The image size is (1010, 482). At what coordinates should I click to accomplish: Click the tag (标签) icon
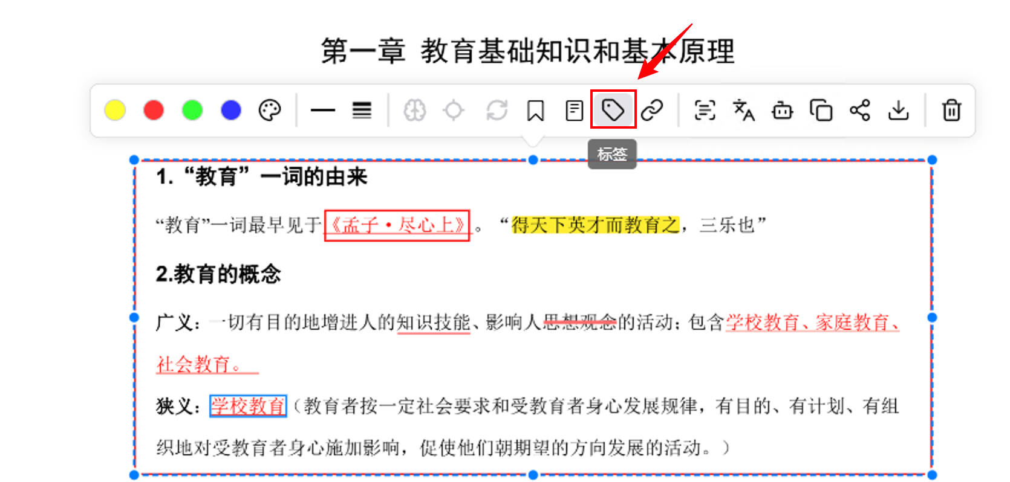(613, 110)
